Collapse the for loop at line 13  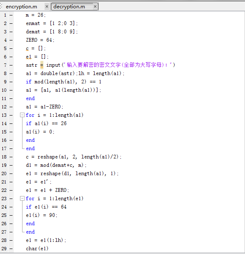pos(22,115)
